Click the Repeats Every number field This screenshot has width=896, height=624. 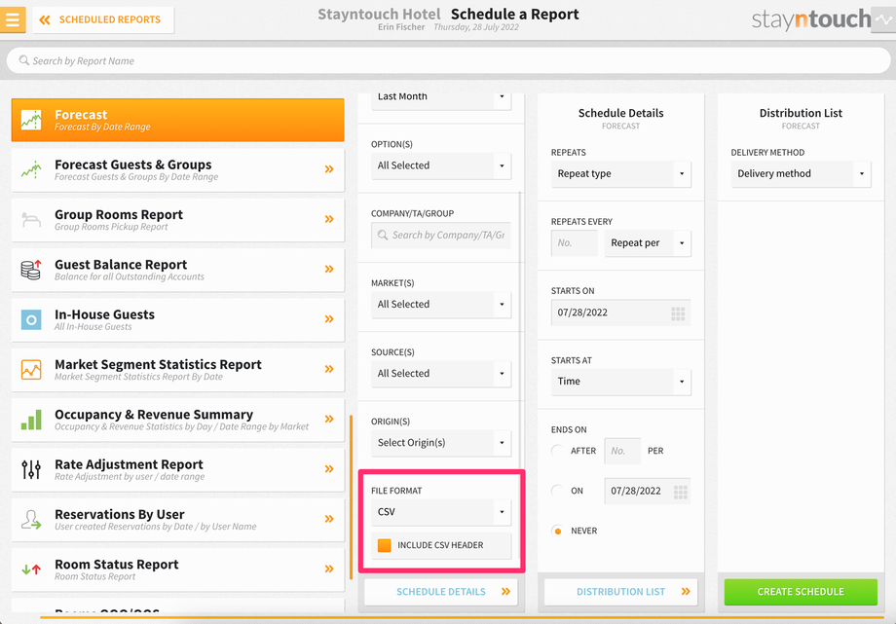[x=575, y=242]
